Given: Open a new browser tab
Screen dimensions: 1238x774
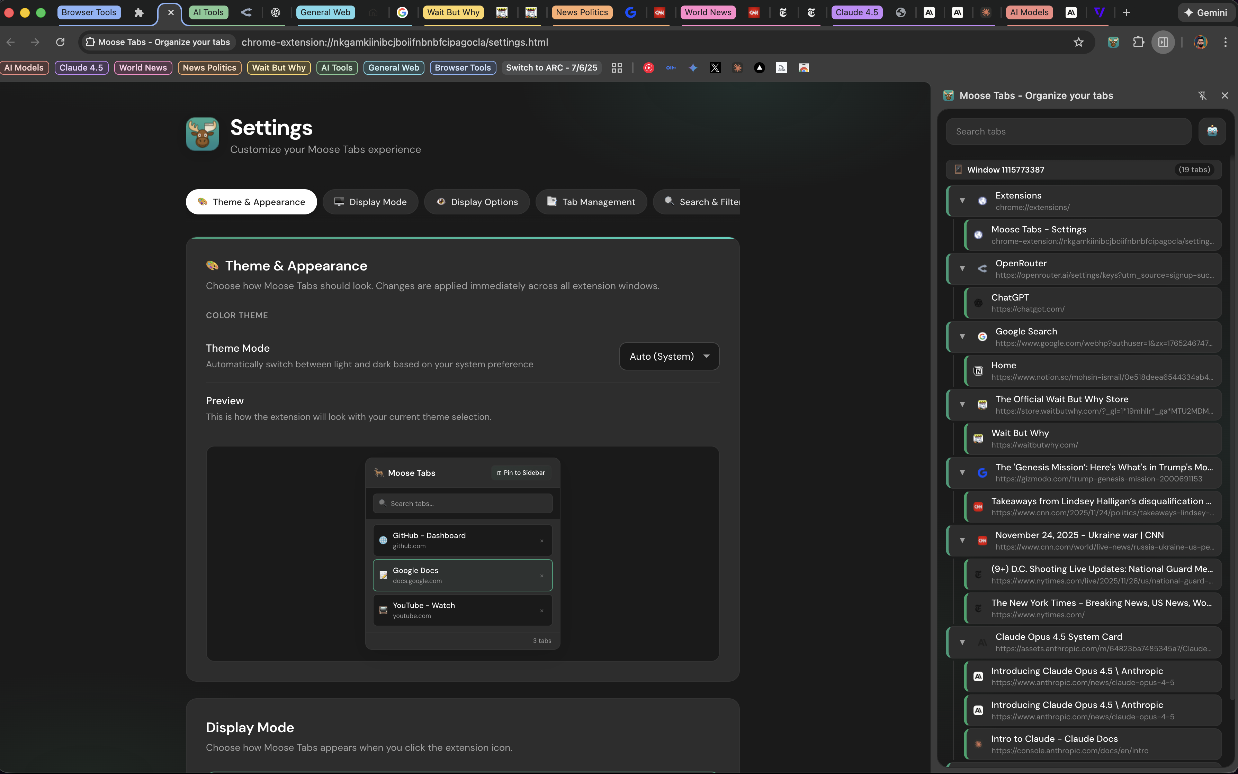Looking at the screenshot, I should point(1126,12).
